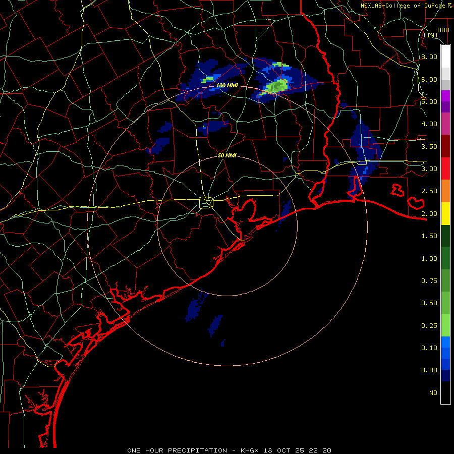Click the 100 NMI range ring label
The image size is (454, 454).
(x=227, y=85)
